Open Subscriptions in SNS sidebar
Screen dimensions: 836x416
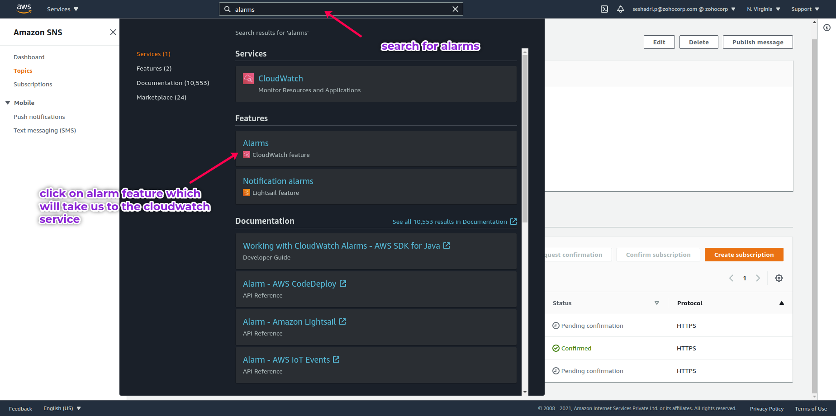(33, 84)
